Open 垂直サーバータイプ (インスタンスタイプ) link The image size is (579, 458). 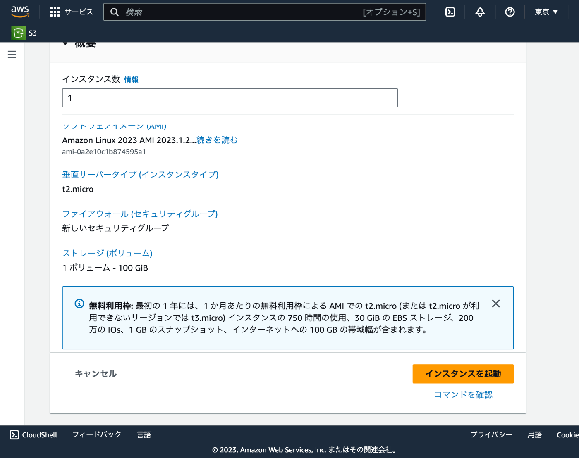tap(140, 174)
